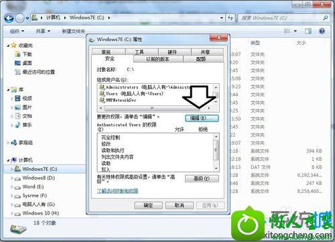Switch to the 以前的版本 tab

coord(158,59)
